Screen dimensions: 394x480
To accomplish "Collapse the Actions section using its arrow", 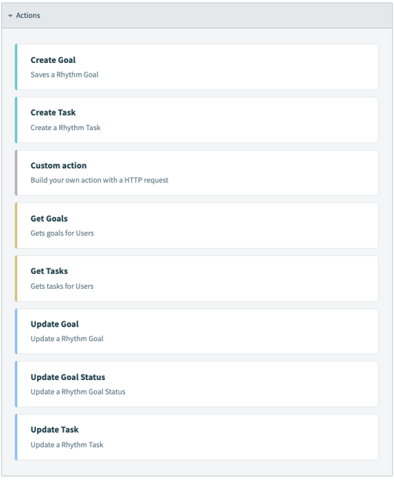I will click(x=10, y=16).
